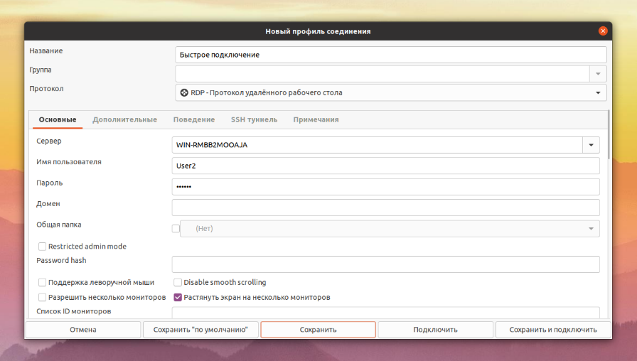Expand the Сервер history dropdown arrow

click(591, 145)
